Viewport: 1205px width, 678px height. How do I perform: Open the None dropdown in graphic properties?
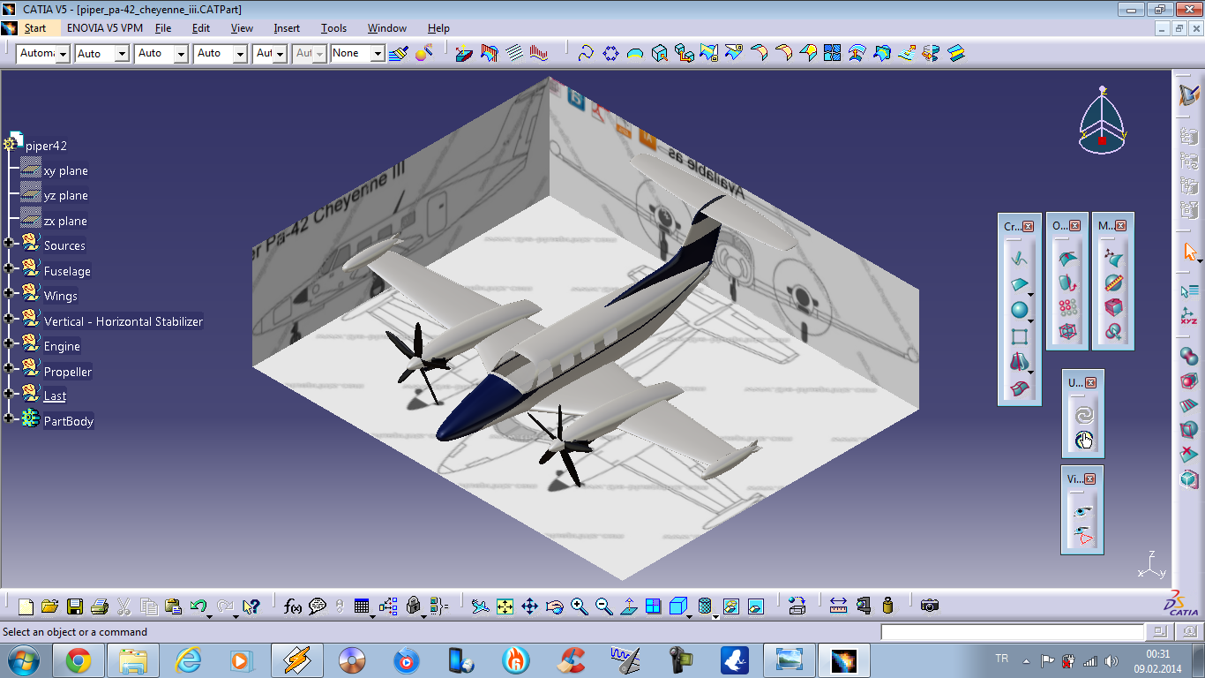click(x=378, y=54)
